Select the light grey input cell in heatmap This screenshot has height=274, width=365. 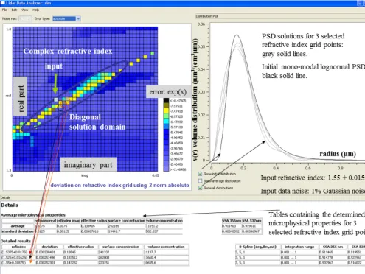56,99
